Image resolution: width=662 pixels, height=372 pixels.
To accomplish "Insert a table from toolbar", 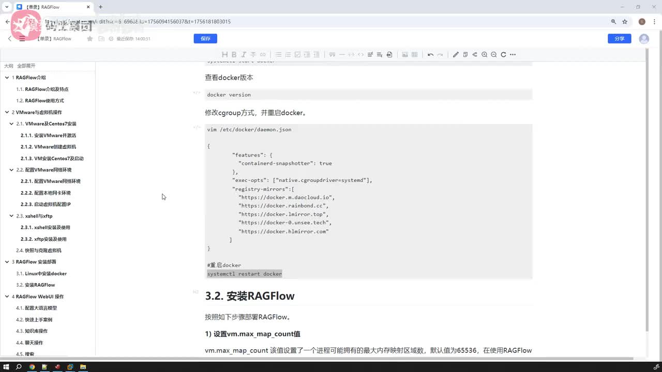I will 414,55.
